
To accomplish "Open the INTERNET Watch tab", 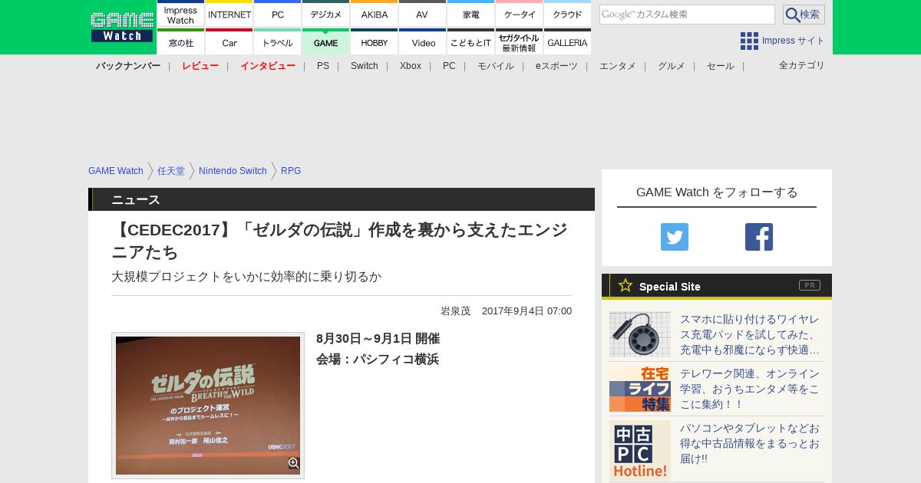I will [229, 14].
